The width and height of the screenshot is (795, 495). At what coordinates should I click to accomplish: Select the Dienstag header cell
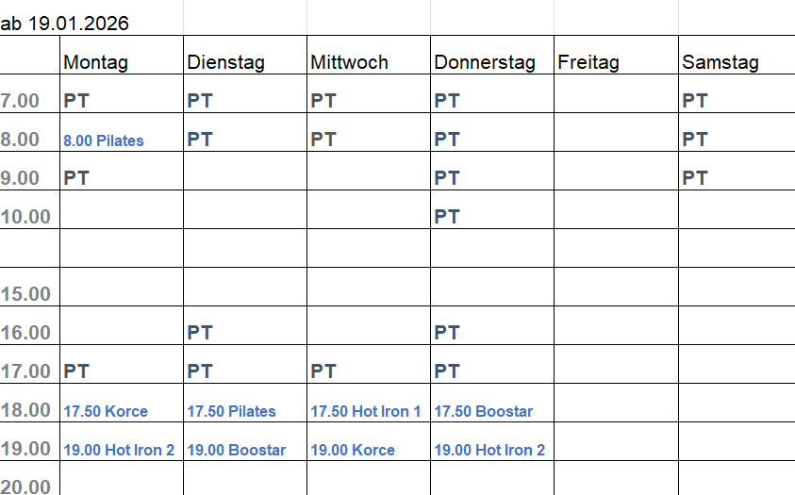(x=226, y=62)
